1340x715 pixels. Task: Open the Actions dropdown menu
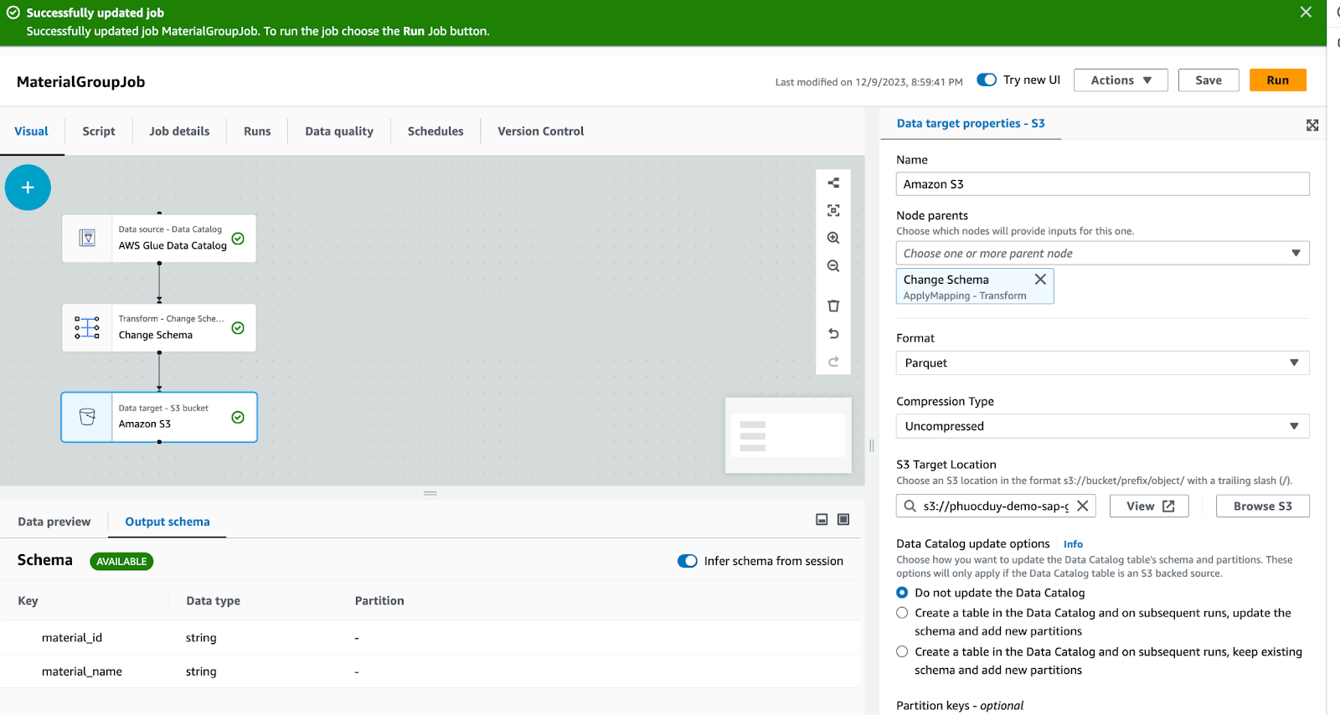coord(1121,80)
